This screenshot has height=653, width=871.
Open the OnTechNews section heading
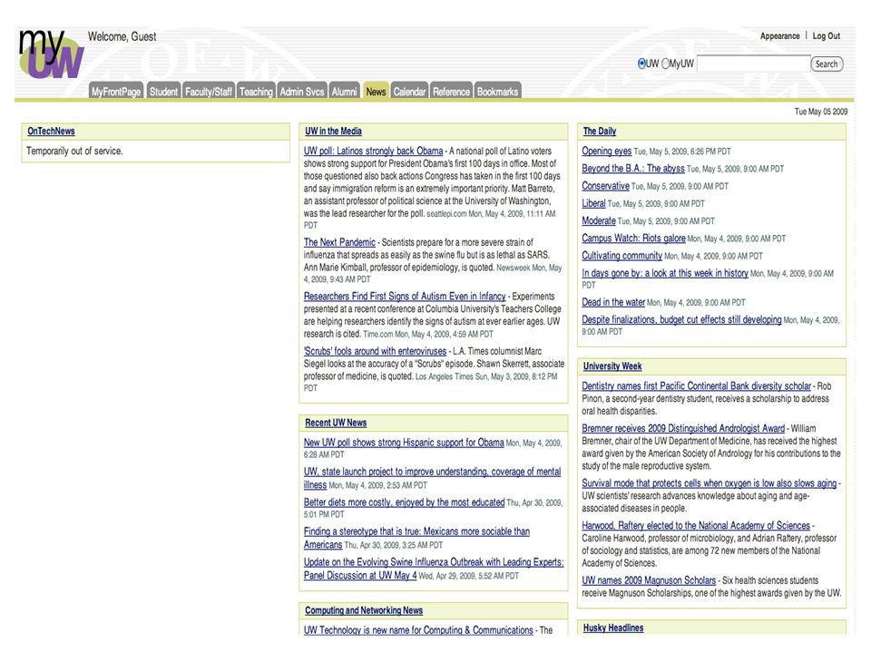coord(51,131)
